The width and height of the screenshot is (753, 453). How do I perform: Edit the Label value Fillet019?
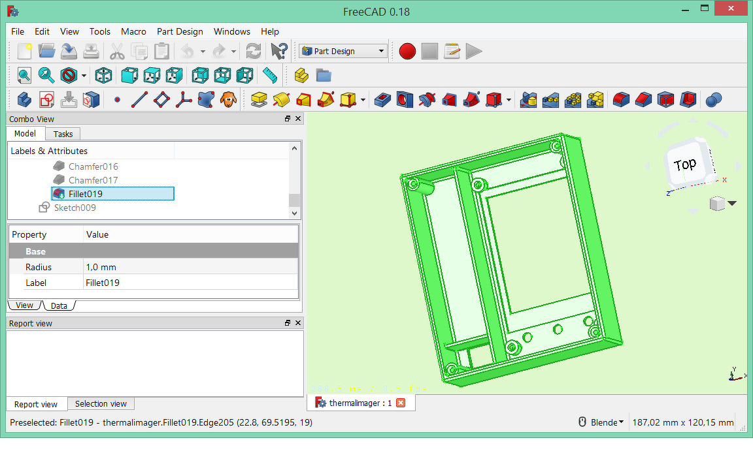coord(191,283)
